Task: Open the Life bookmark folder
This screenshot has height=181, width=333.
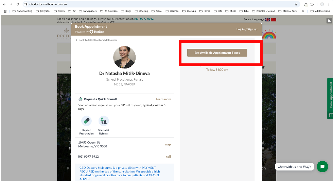Action: point(218,11)
